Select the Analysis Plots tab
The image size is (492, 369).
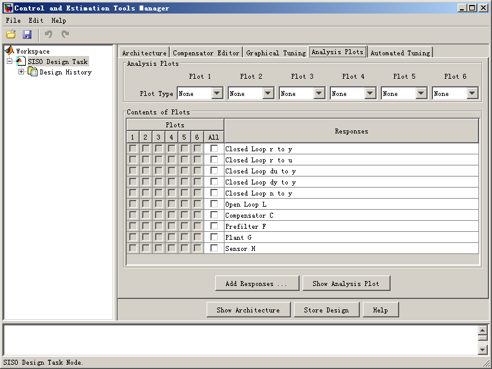point(338,52)
